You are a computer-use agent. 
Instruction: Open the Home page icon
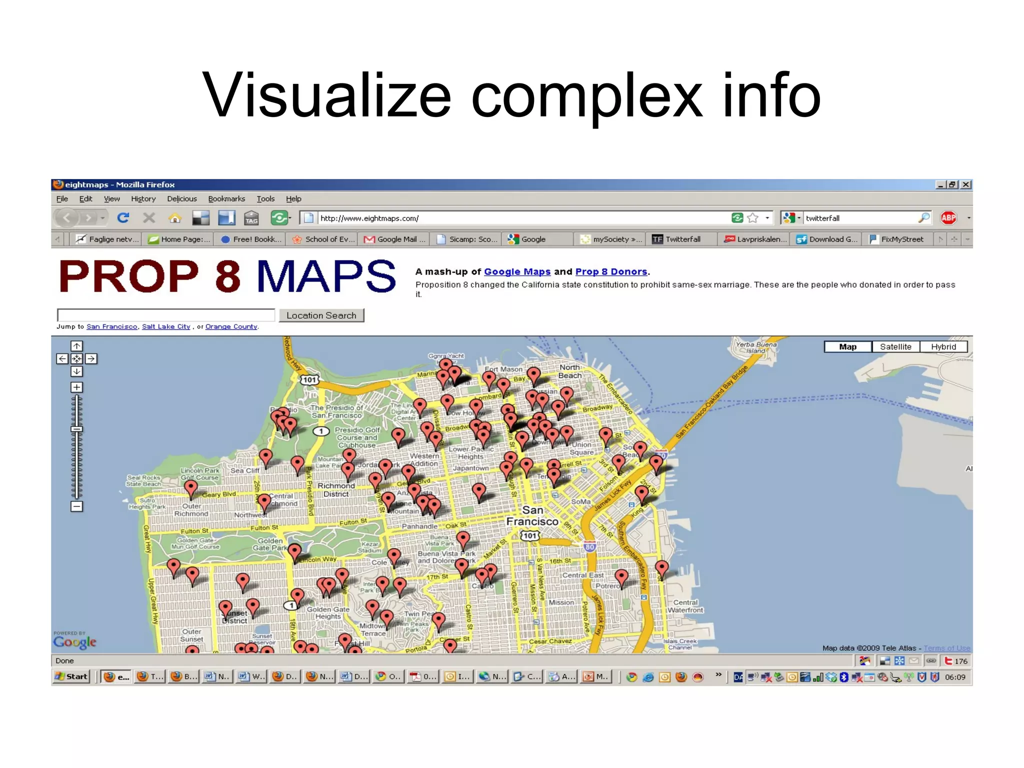[174, 218]
